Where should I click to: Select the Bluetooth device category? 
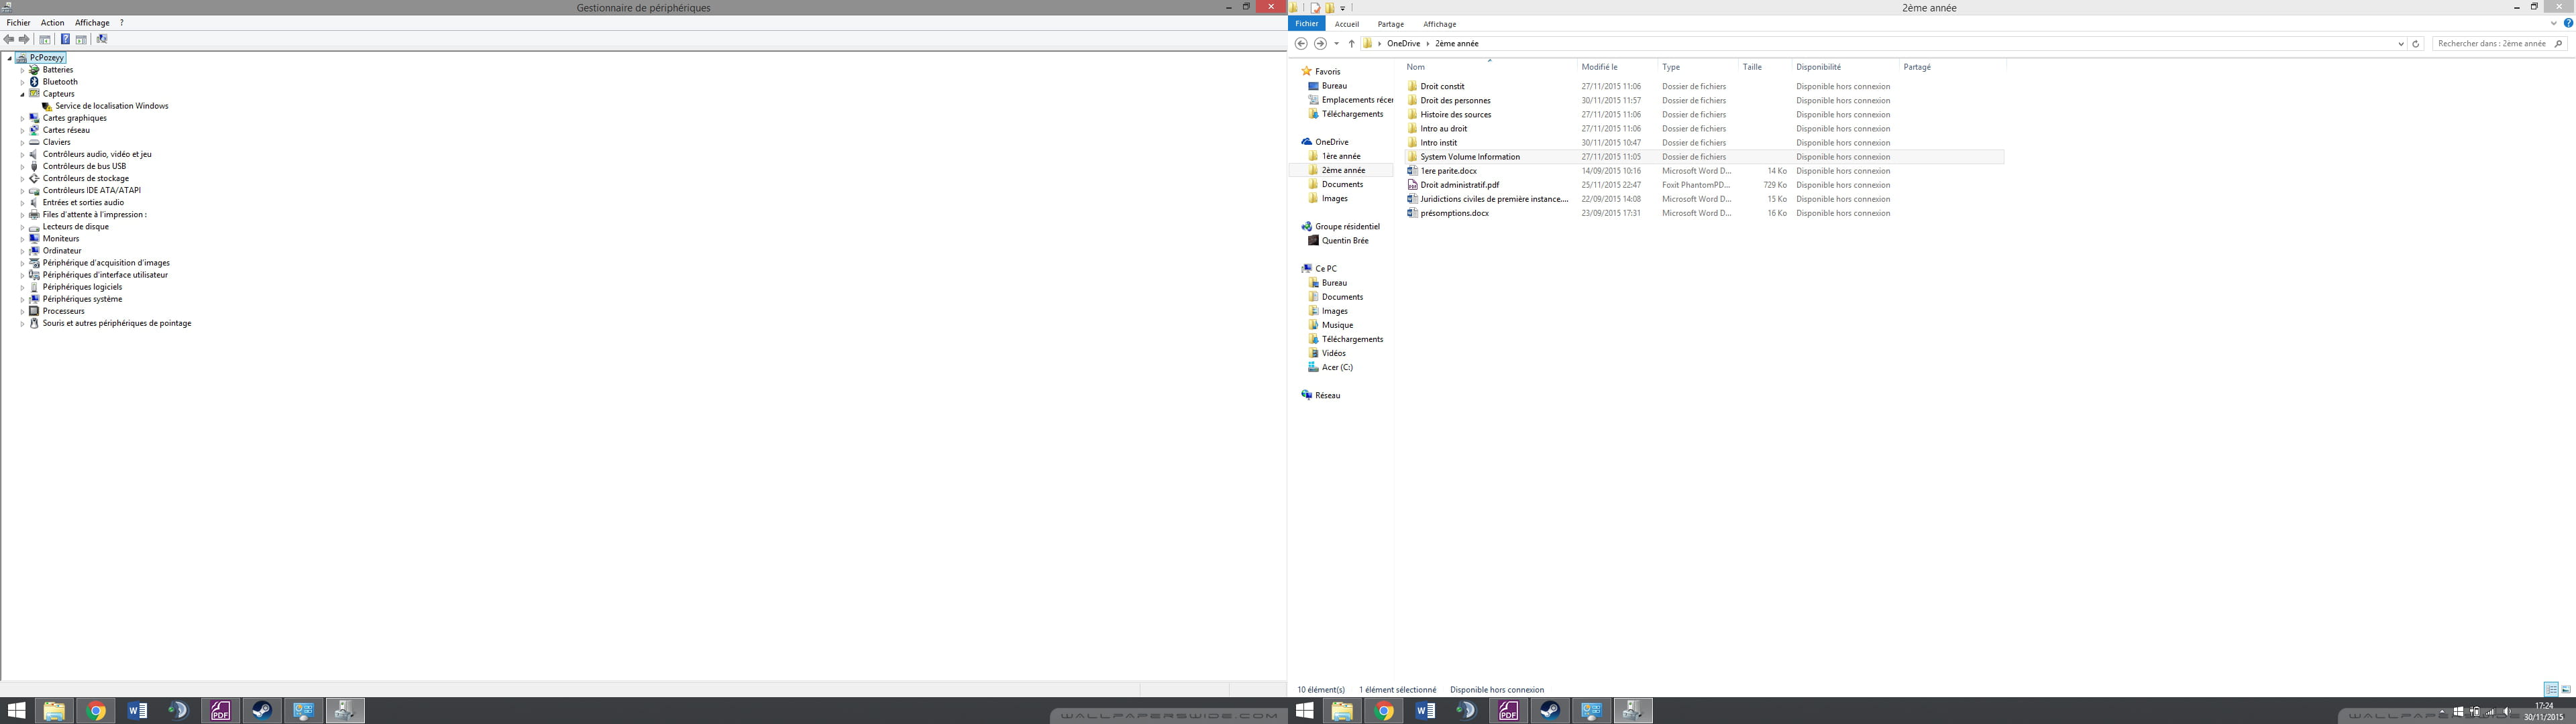tap(59, 82)
